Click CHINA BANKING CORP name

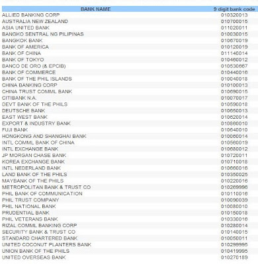click(x=30, y=85)
